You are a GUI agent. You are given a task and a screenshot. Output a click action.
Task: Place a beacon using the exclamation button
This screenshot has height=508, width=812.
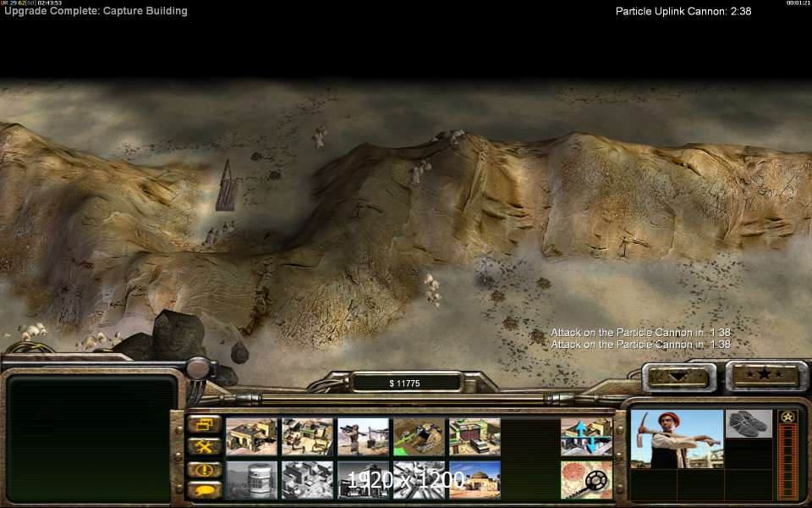pyautogui.click(x=204, y=470)
